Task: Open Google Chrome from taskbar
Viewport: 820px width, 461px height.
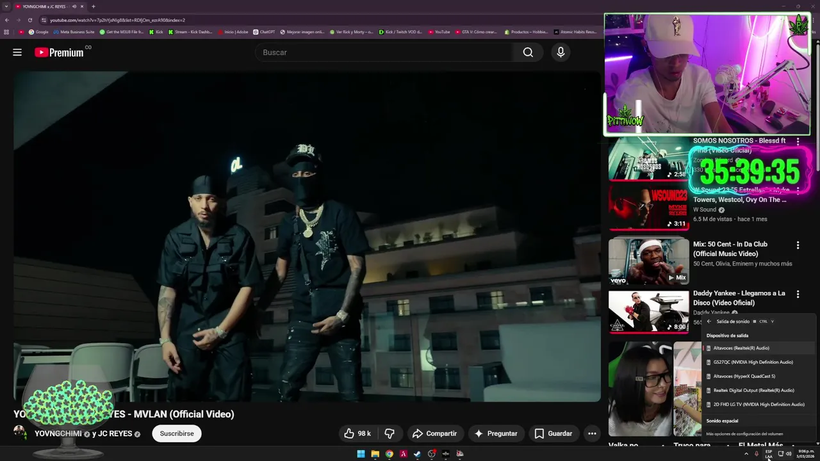Action: click(x=389, y=454)
